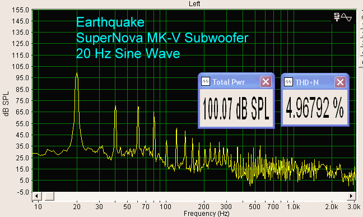Image resolution: width=363 pixels, height=217 pixels.
Task: Click the -5.0 y-axis value
Action: 22,192
